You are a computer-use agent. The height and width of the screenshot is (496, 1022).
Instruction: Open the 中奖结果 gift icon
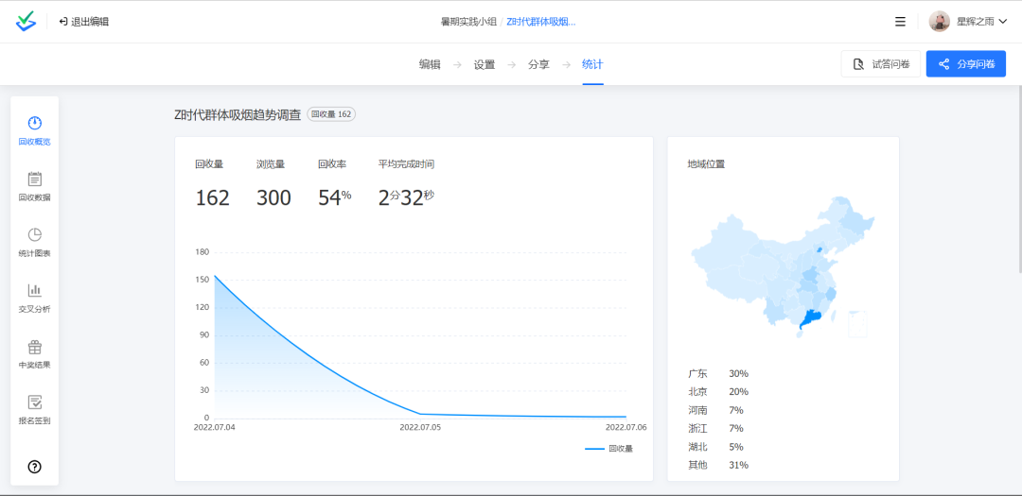(x=34, y=347)
